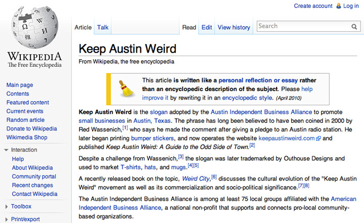Click the user icon beside Log in
Image resolution: width=364 pixels, height=223 pixels.
[339, 6]
